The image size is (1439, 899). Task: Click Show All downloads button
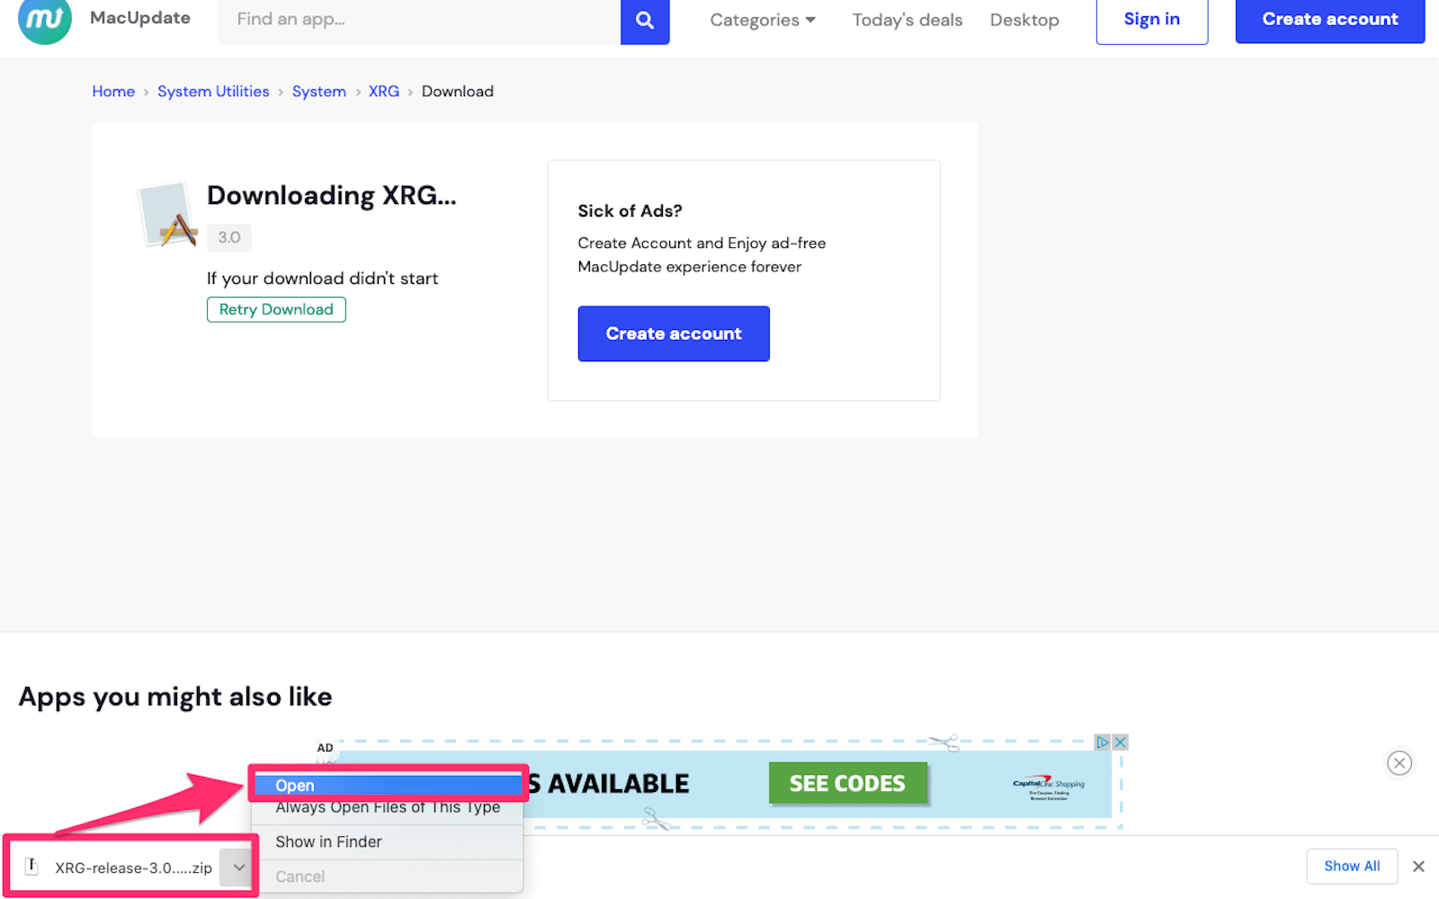pyautogui.click(x=1352, y=867)
